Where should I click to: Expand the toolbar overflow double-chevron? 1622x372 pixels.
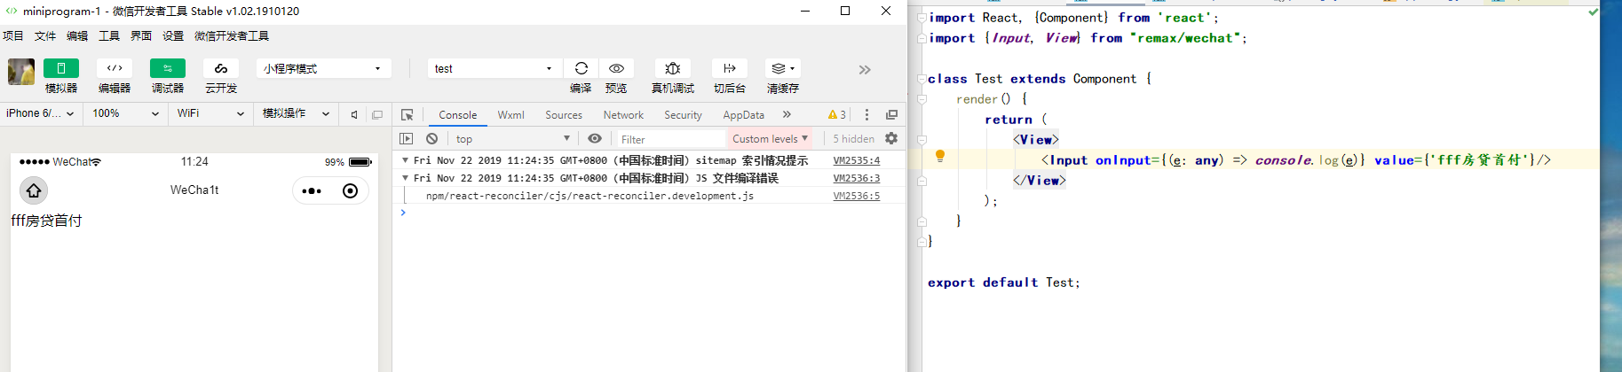(865, 69)
